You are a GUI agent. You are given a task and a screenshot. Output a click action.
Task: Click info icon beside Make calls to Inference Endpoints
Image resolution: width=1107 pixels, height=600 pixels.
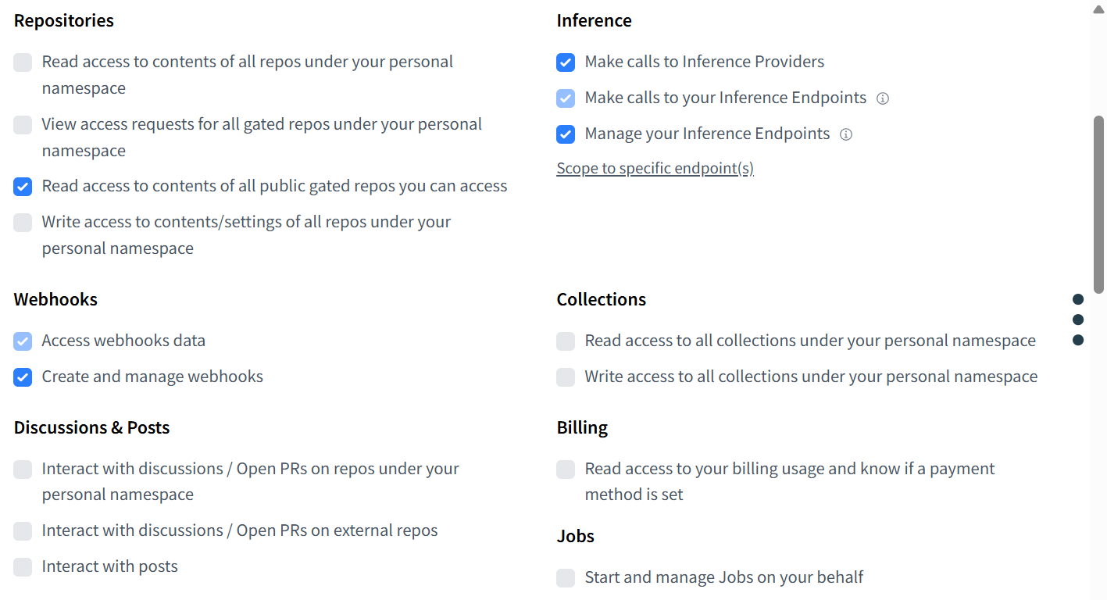pos(883,98)
